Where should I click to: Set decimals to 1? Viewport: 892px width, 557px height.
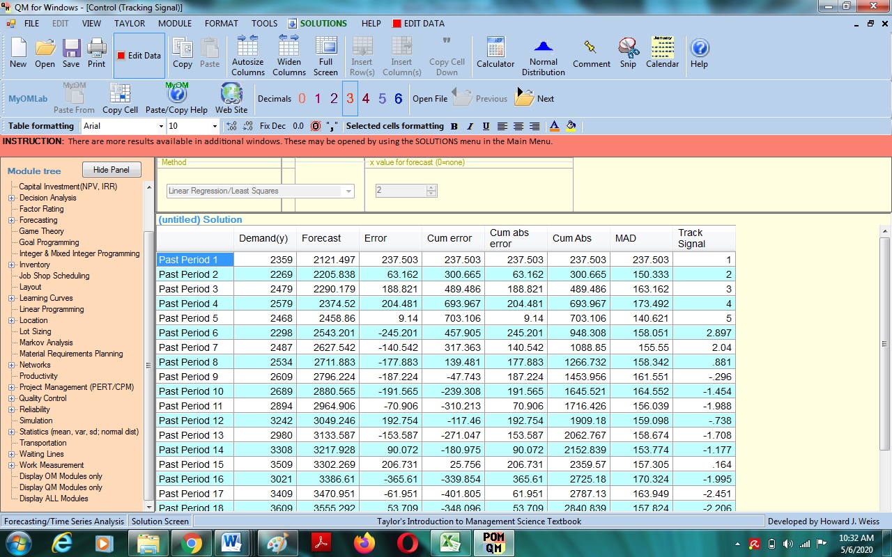pos(318,99)
